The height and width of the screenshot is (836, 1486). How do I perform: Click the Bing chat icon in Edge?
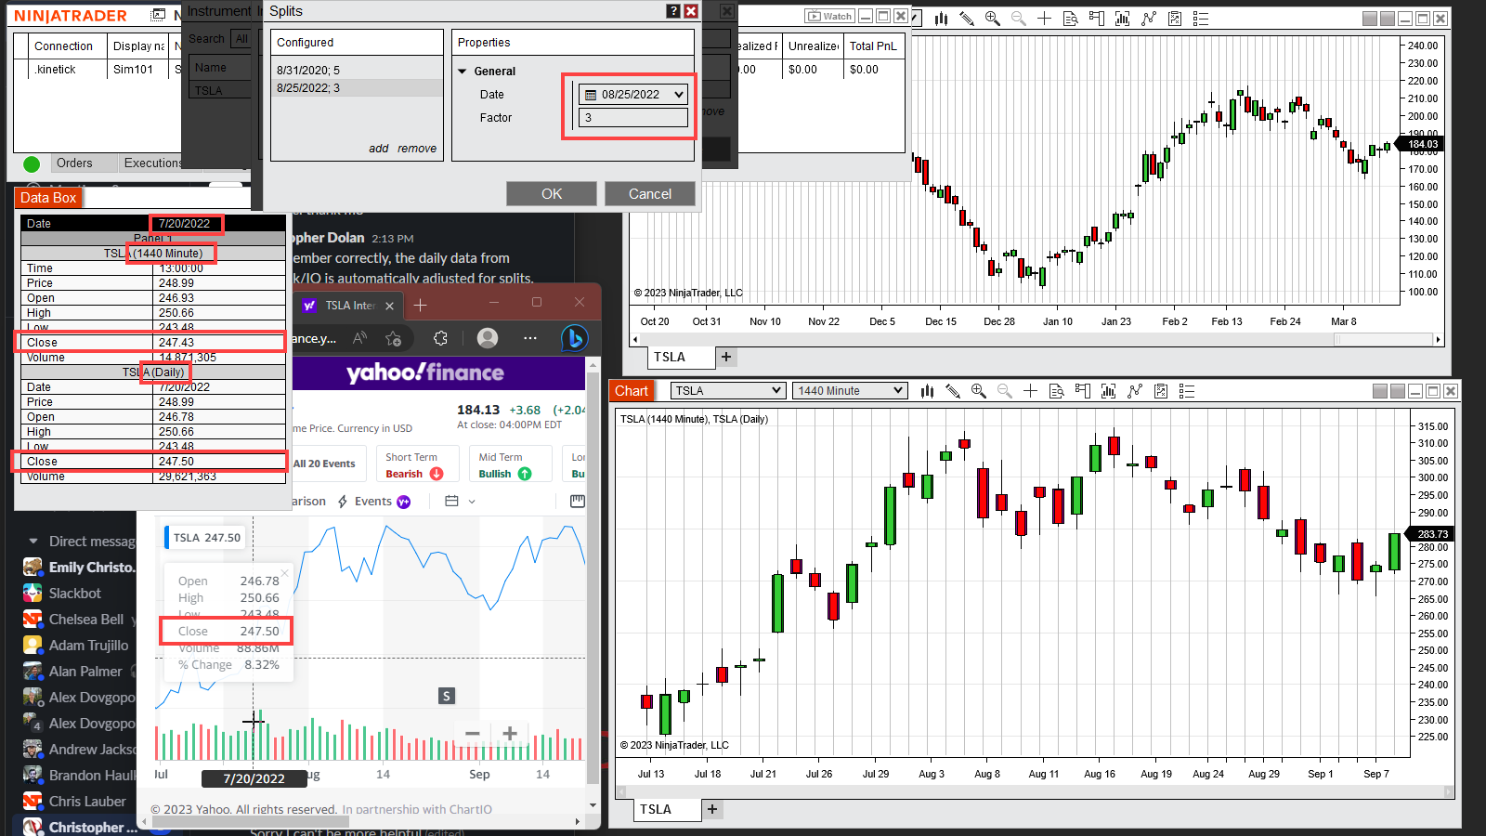tap(574, 338)
